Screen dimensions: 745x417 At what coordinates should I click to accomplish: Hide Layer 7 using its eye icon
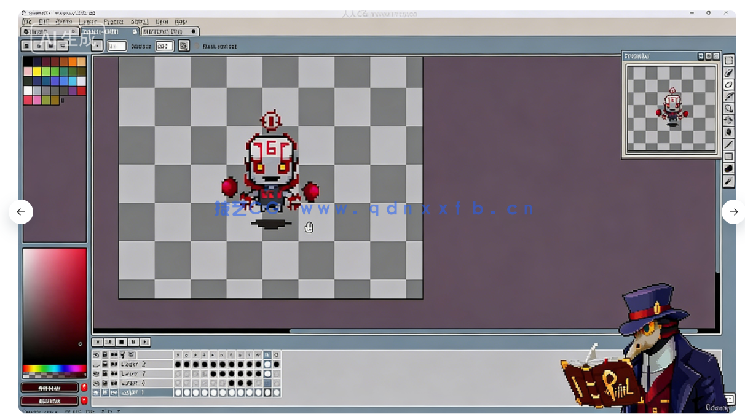click(96, 373)
